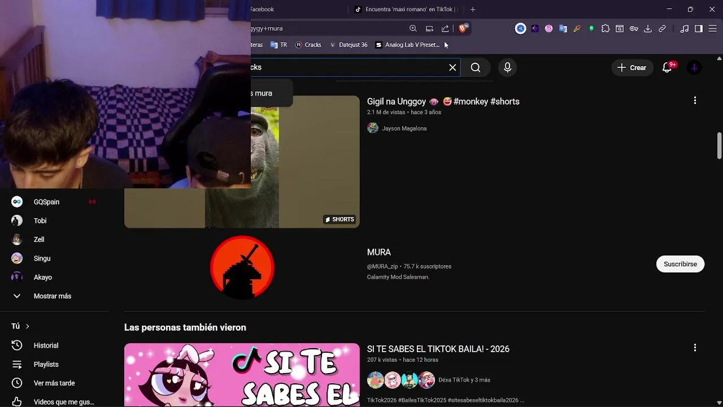Open the Brave hamburger main menu
Viewport: 723px width, 407px height.
(713, 28)
